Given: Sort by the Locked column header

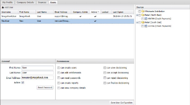Looking at the screenshot, I should pos(106,12).
